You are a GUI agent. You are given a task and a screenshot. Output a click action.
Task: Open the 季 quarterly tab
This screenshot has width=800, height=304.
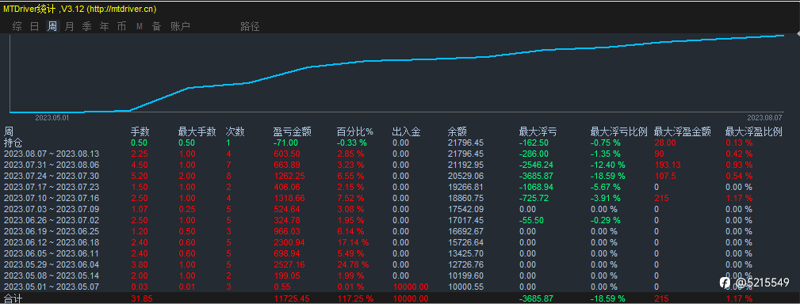coord(86,26)
